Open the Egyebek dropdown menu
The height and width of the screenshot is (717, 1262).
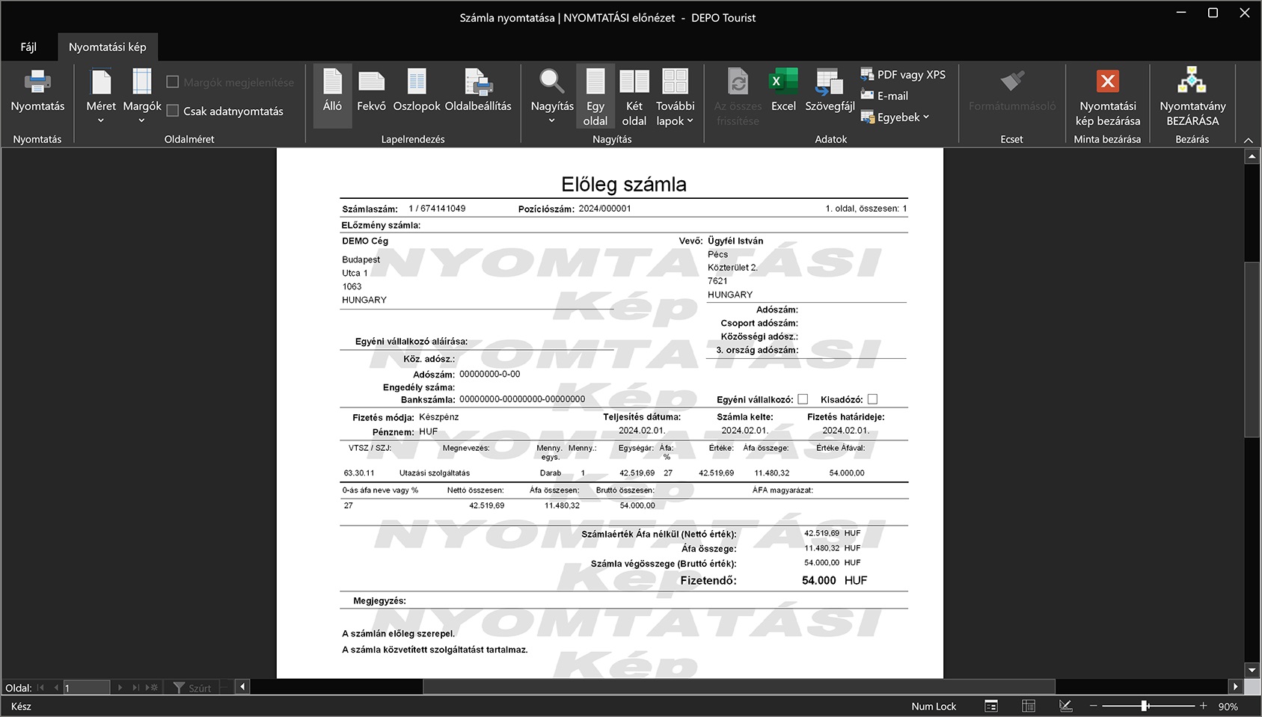895,117
